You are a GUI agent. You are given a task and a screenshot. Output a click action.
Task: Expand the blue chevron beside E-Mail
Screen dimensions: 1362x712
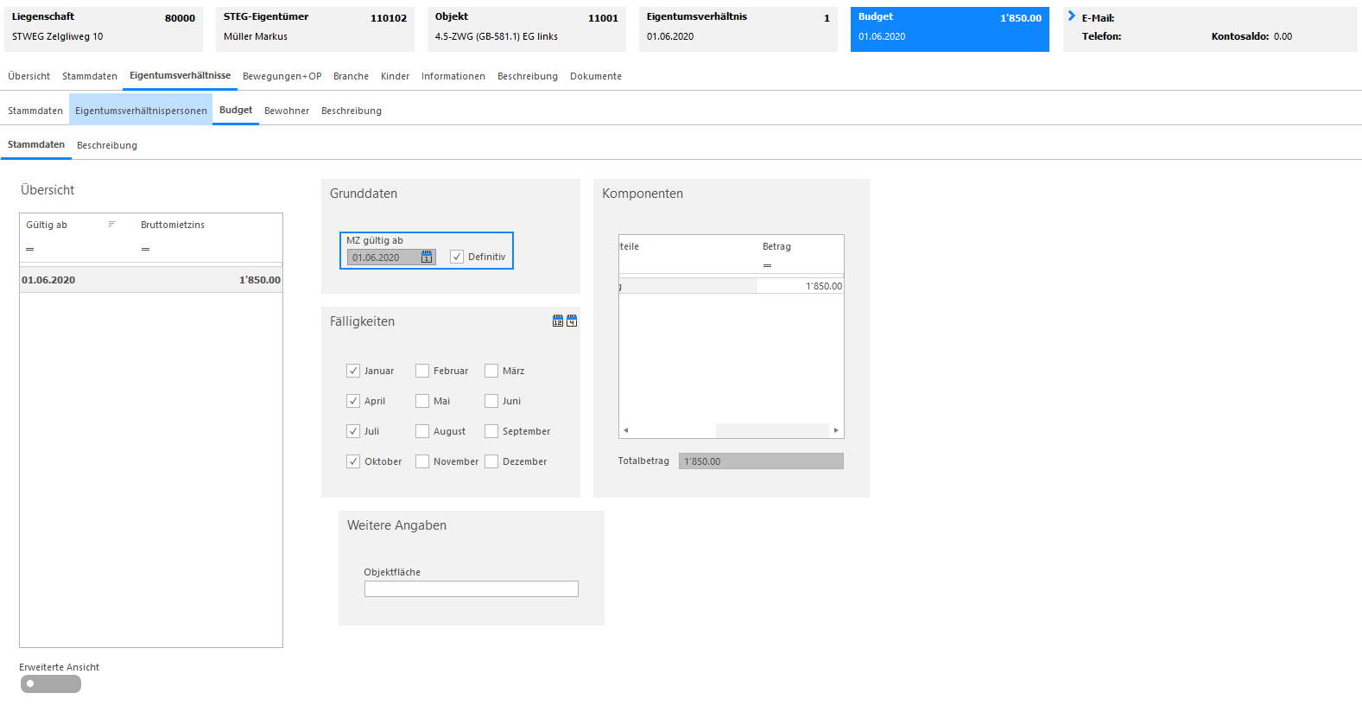pyautogui.click(x=1072, y=16)
